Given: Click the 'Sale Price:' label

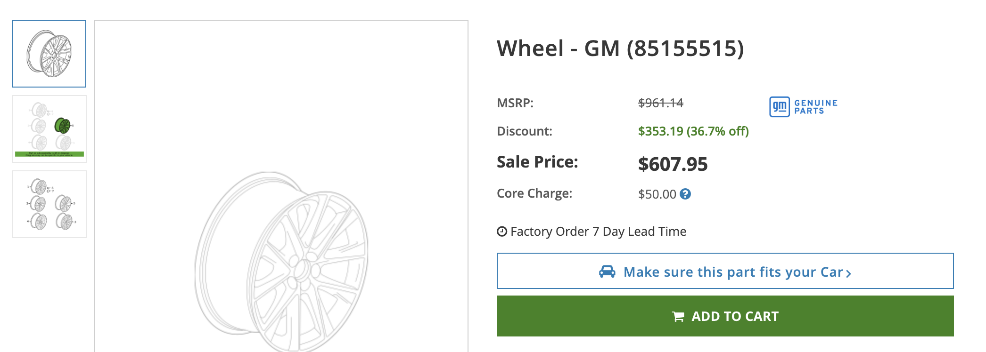Looking at the screenshot, I should 537,162.
